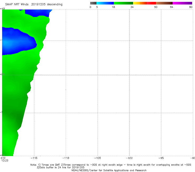Click the longitude label '-105'
Screen dimensions: 195x172
coord(97,158)
